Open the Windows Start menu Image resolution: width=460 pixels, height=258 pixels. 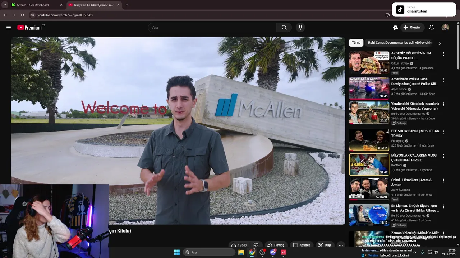(177, 252)
